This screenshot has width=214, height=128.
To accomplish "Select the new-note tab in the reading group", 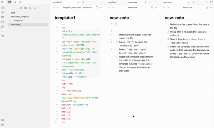I will pyautogui.click(x=176, y=2).
